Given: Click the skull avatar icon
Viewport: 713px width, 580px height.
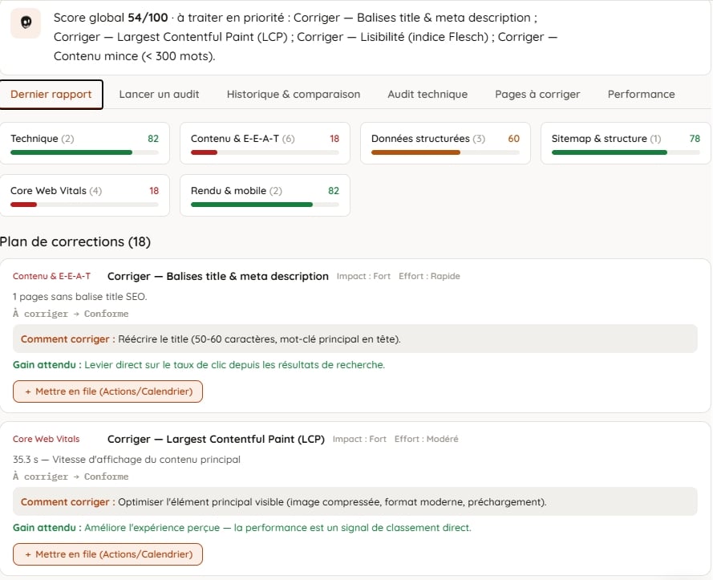Looking at the screenshot, I should tap(26, 22).
